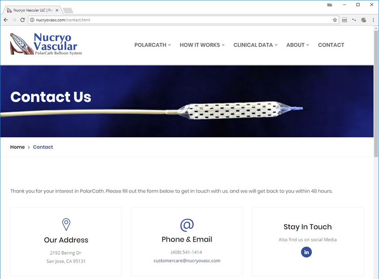The height and width of the screenshot is (279, 379).
Task: Click the page vertical scrollbar
Action: pyautogui.click(x=376, y=94)
